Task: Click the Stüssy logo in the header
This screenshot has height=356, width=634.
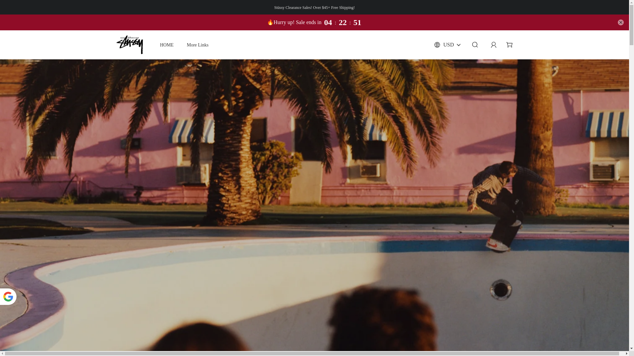Action: pyautogui.click(x=130, y=45)
